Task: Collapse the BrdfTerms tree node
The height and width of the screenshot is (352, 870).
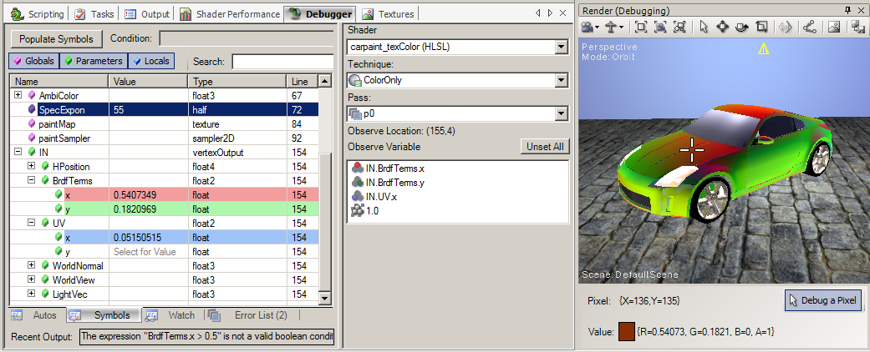Action: tap(32, 179)
